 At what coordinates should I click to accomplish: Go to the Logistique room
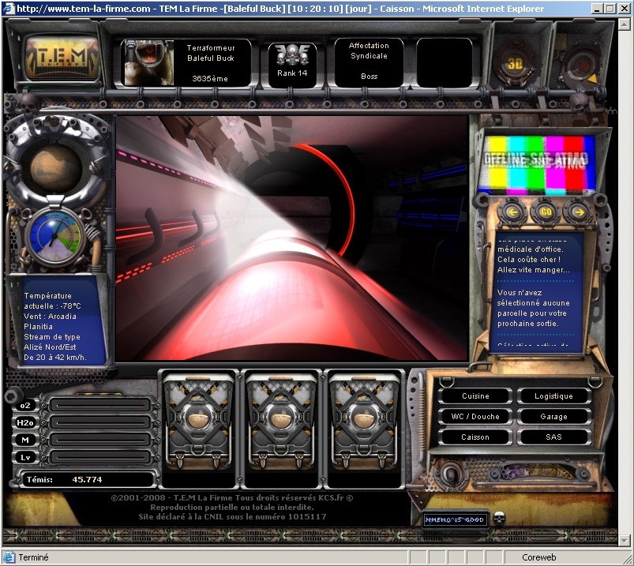click(x=553, y=396)
